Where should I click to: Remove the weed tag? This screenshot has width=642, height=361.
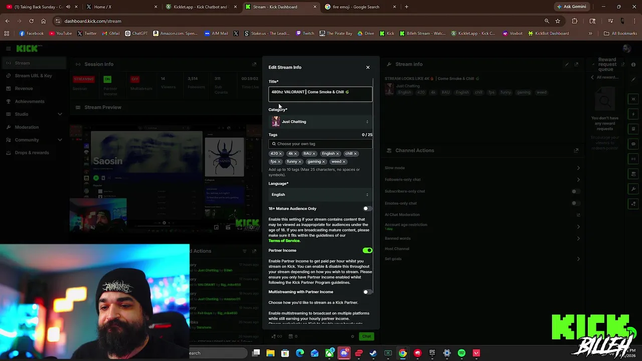tap(344, 161)
